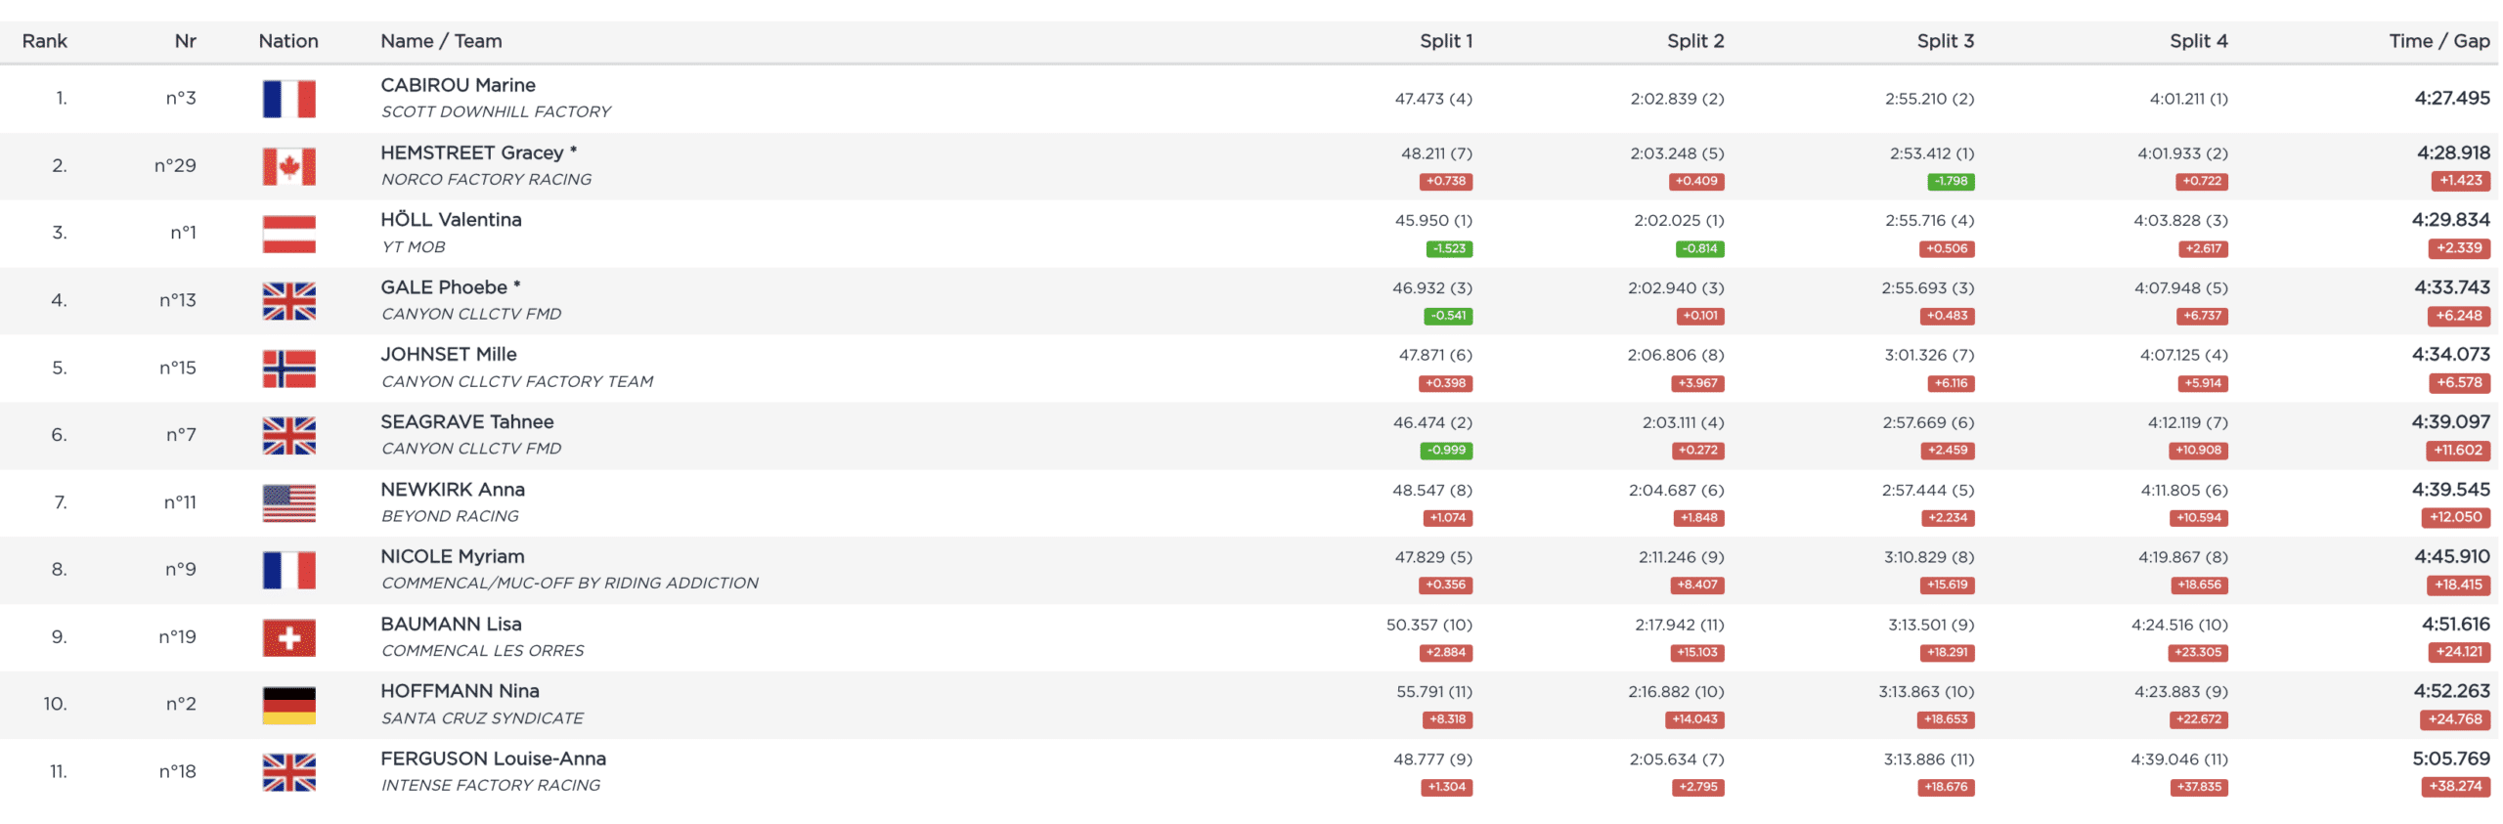
Task: Click HEMSTREET's green -1.798 Split 3 badge
Action: 1951,182
